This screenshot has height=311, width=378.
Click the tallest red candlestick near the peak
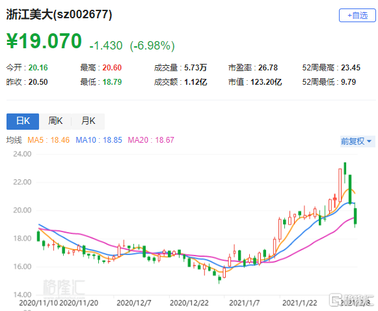(x=340, y=185)
